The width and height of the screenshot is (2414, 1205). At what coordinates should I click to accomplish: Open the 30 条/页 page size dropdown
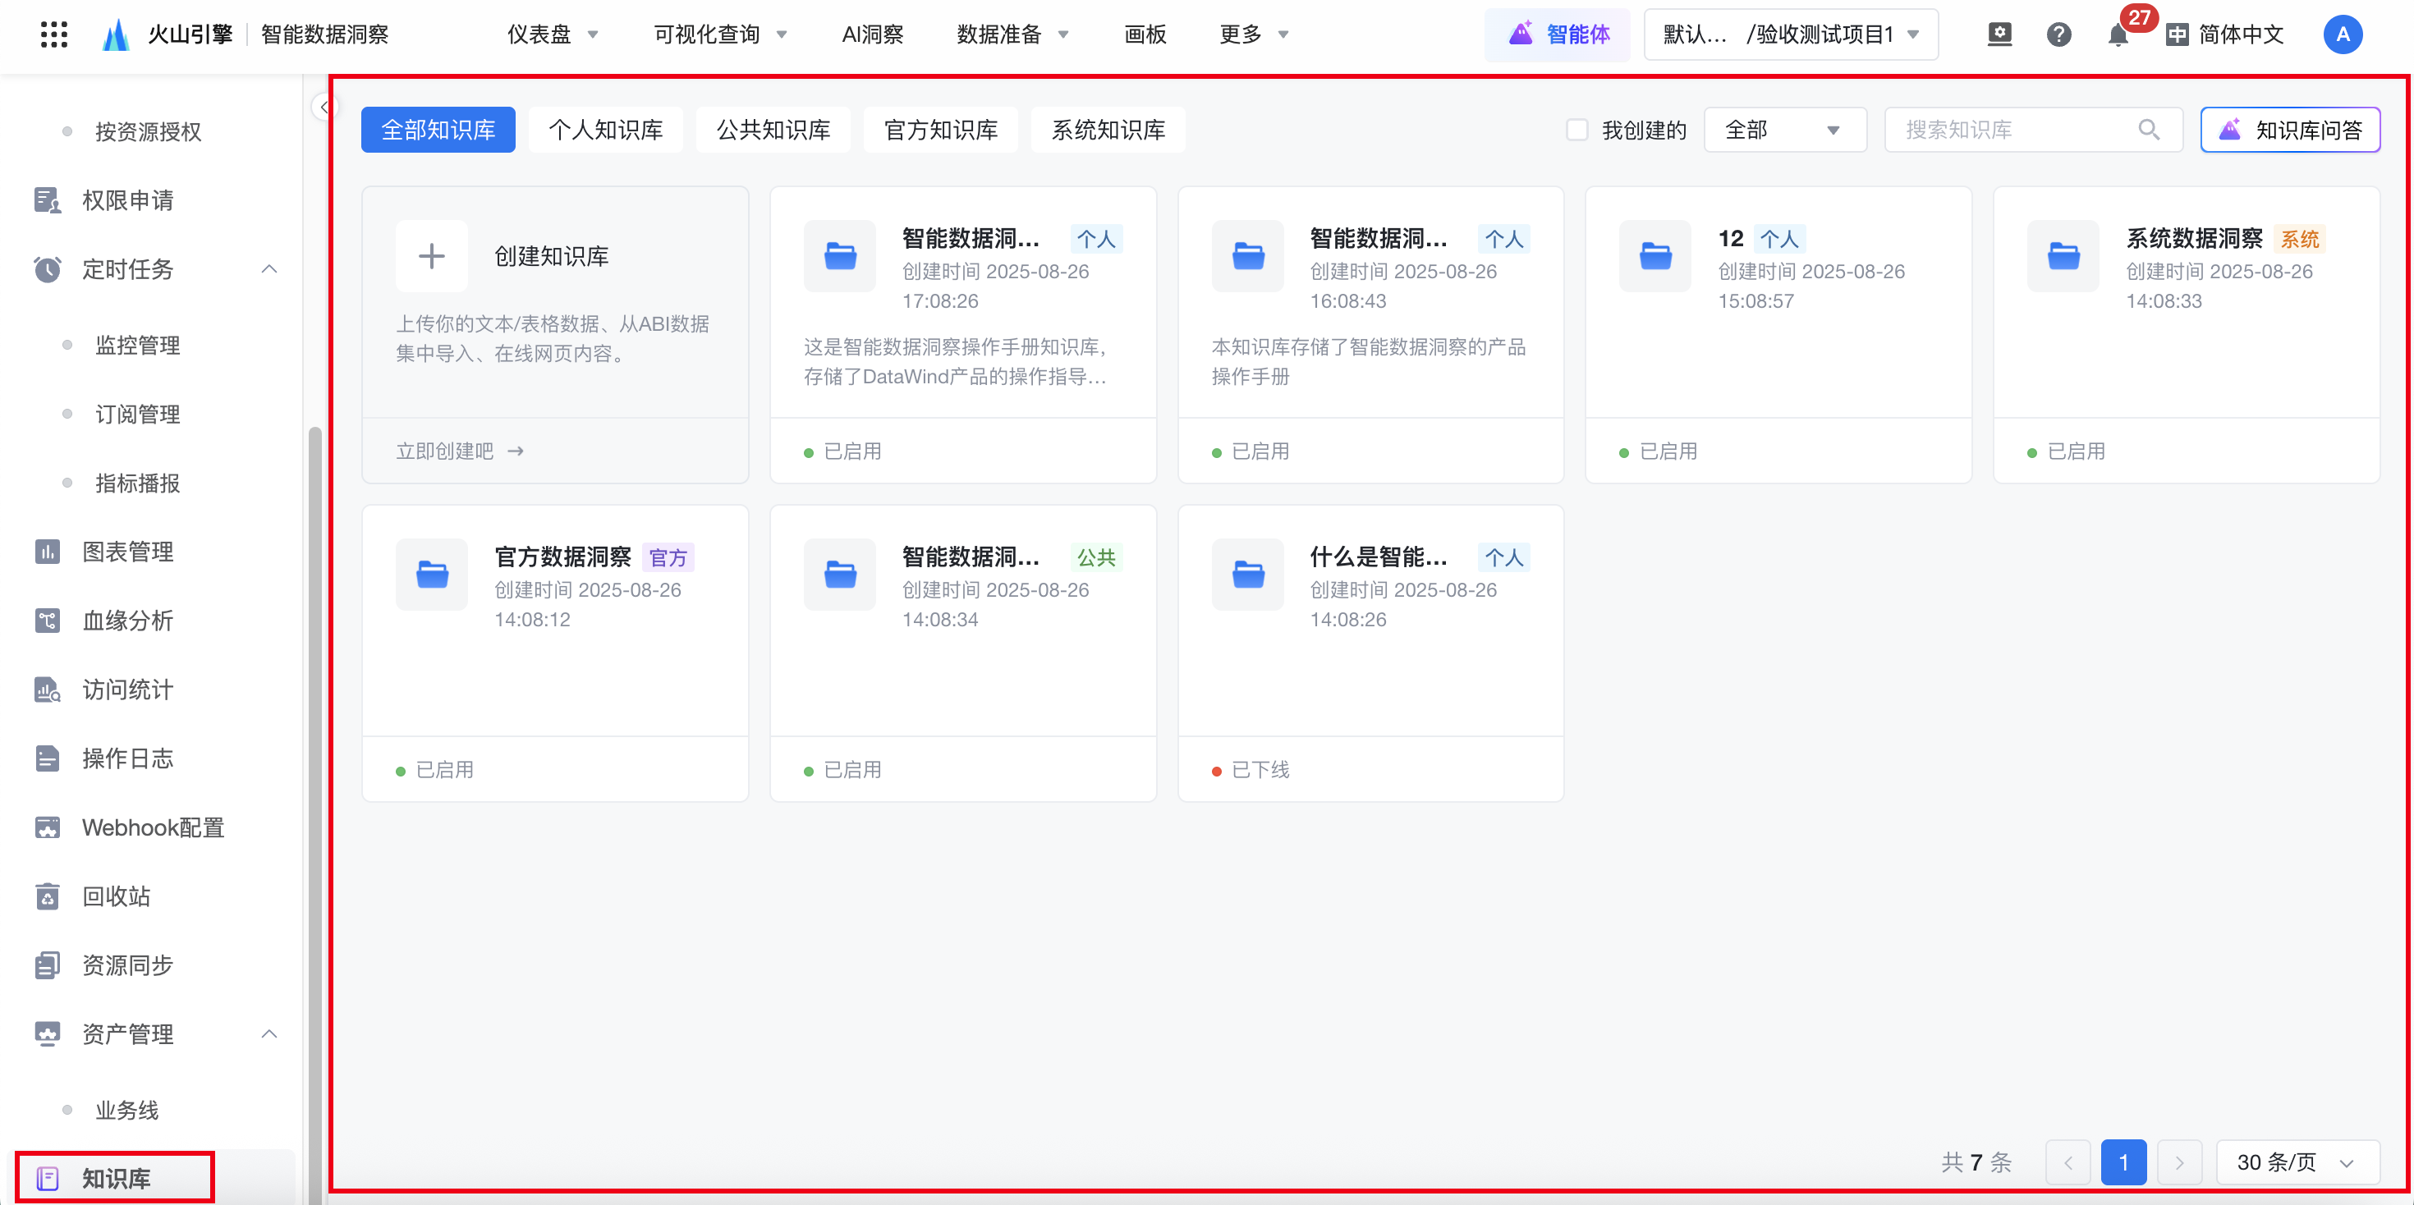[x=2296, y=1163]
